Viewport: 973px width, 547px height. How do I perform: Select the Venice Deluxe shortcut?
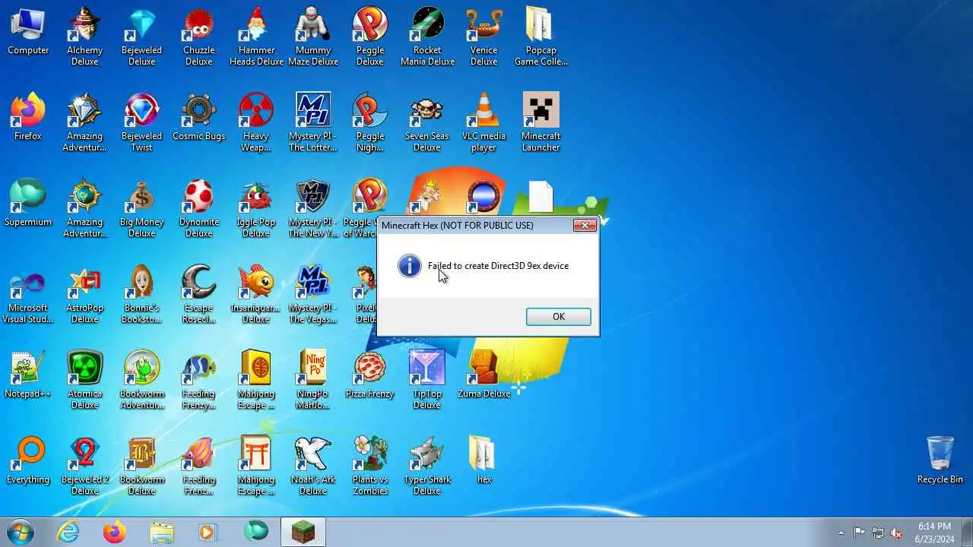tap(484, 36)
